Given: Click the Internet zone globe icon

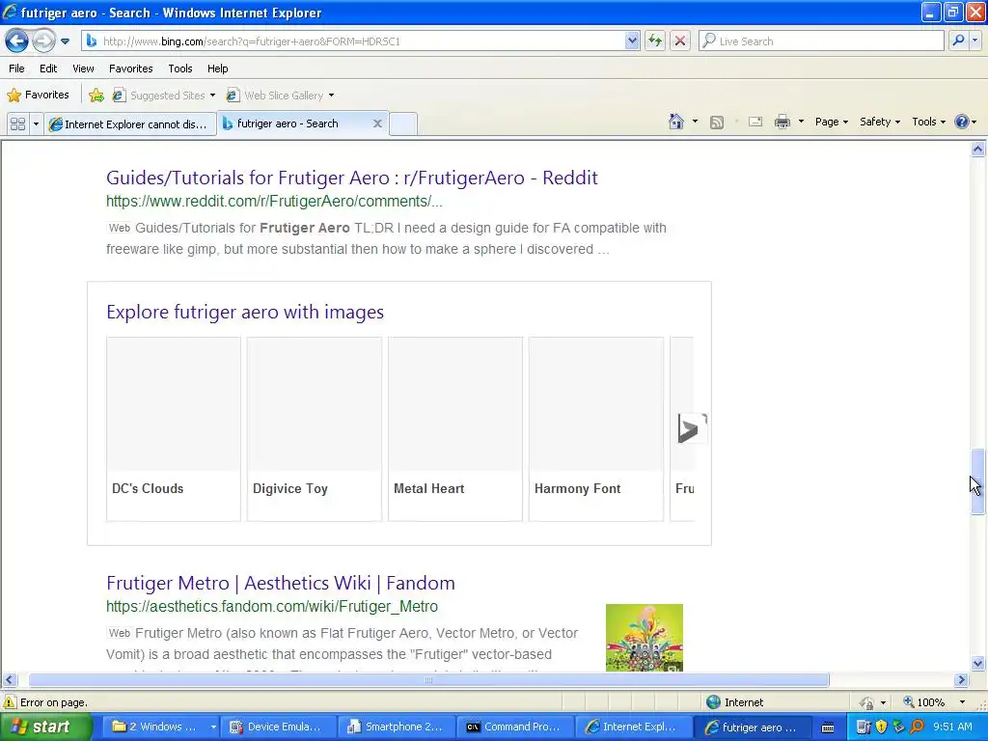Looking at the screenshot, I should tap(713, 702).
